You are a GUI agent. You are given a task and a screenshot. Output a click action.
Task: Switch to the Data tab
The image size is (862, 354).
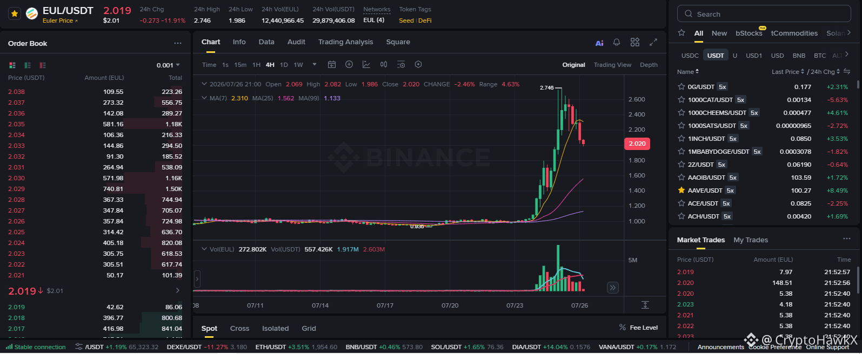266,42
